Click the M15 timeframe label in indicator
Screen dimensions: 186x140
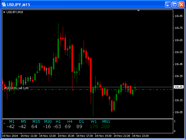[36, 122]
